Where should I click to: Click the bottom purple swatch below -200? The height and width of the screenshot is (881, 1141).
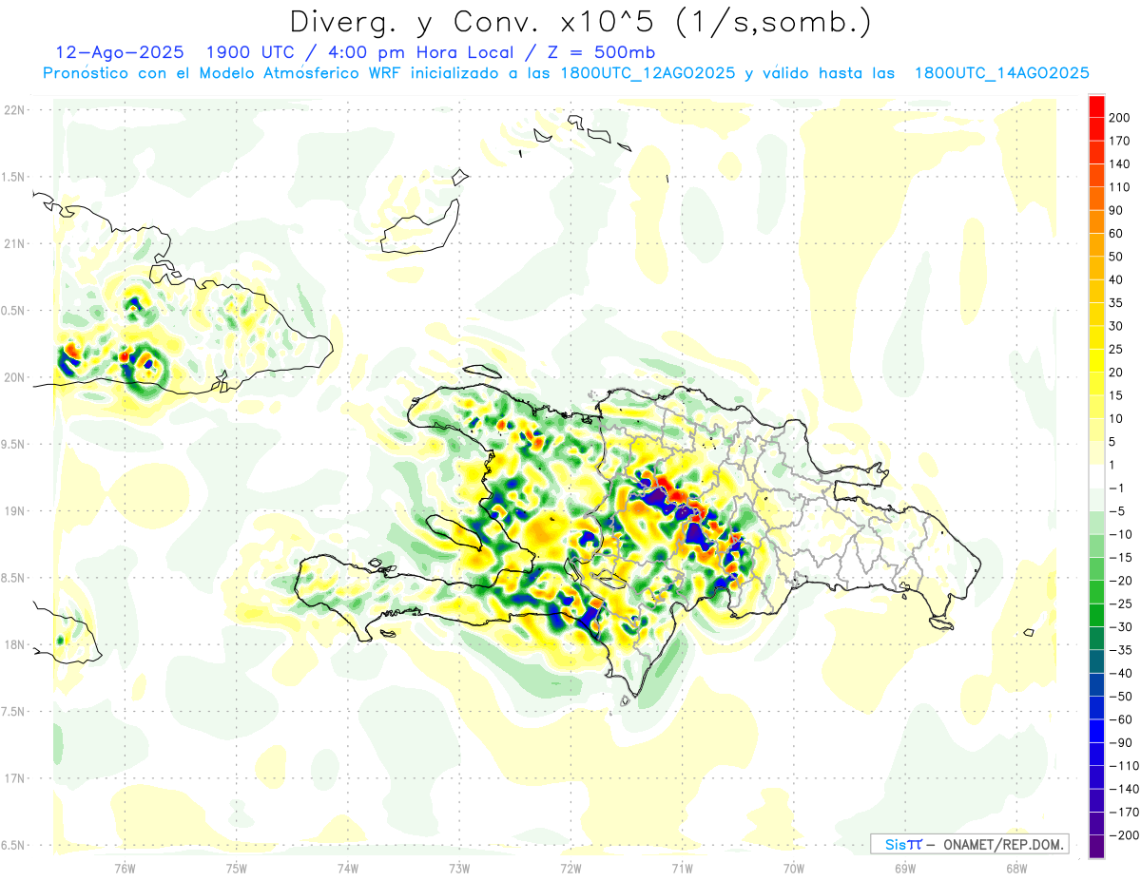[1096, 848]
